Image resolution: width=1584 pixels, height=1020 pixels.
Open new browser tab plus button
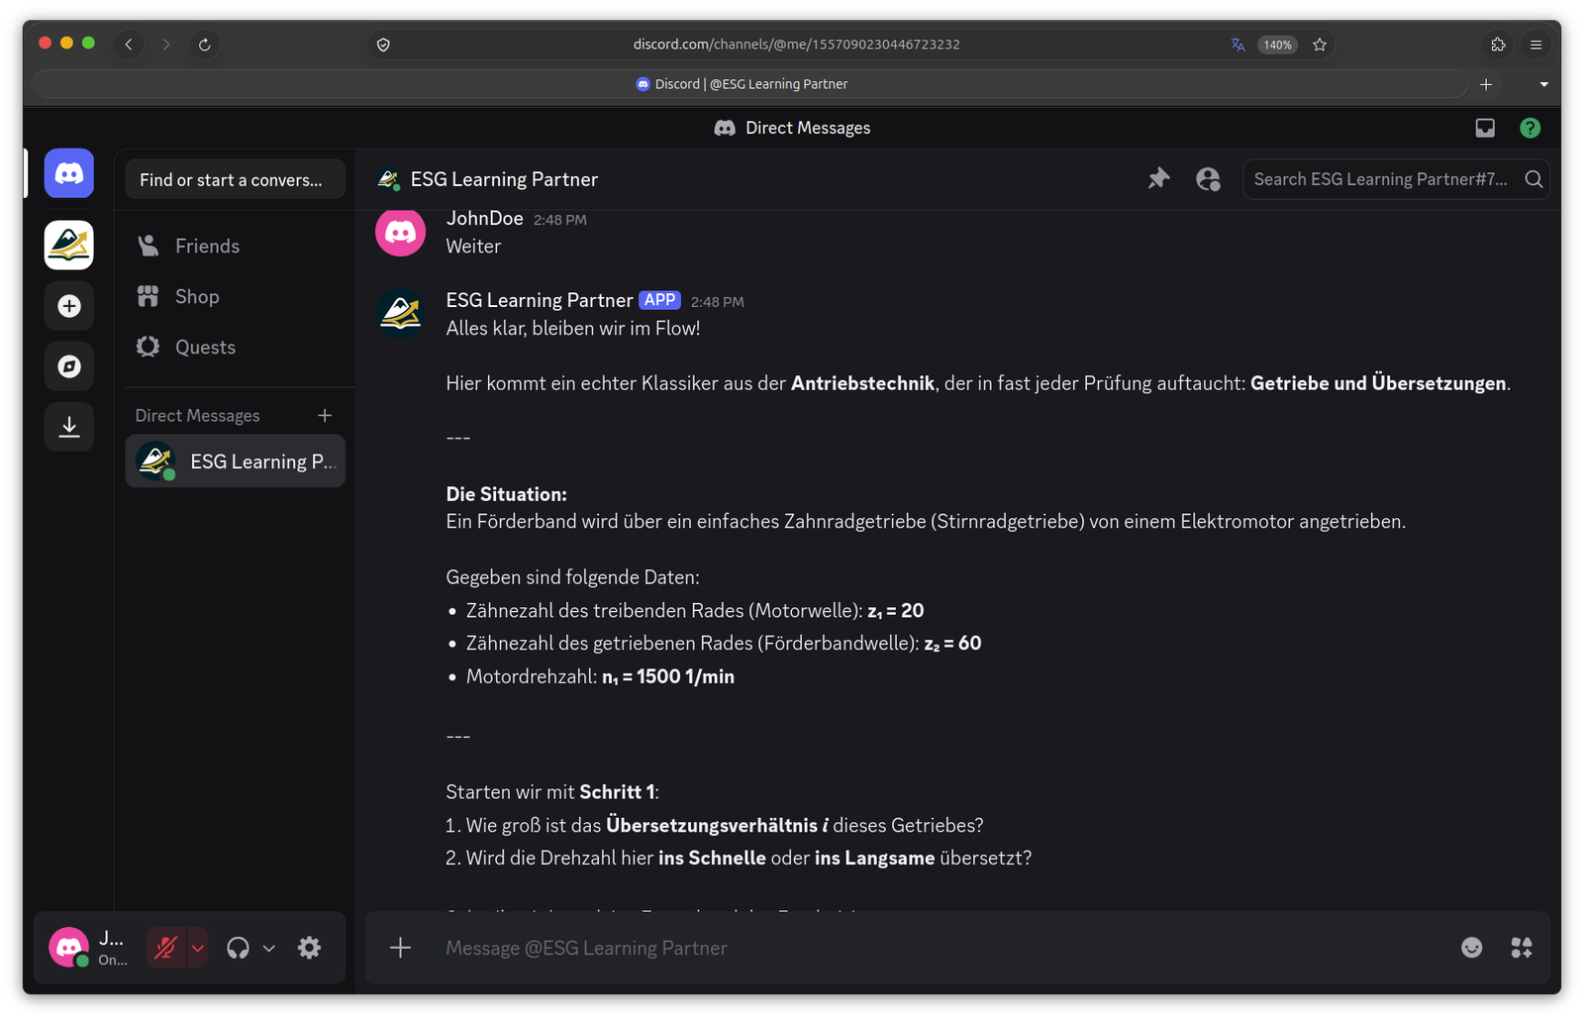click(x=1486, y=84)
